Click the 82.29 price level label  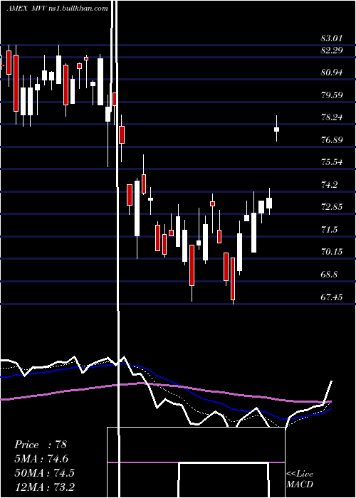coord(332,51)
